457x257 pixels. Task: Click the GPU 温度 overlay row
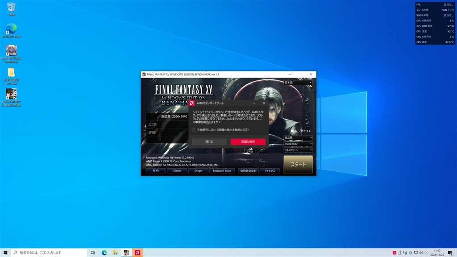tap(435, 32)
